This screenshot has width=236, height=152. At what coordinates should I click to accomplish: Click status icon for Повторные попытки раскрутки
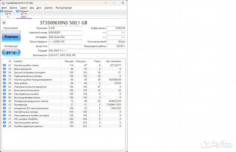[x=4, y=87]
